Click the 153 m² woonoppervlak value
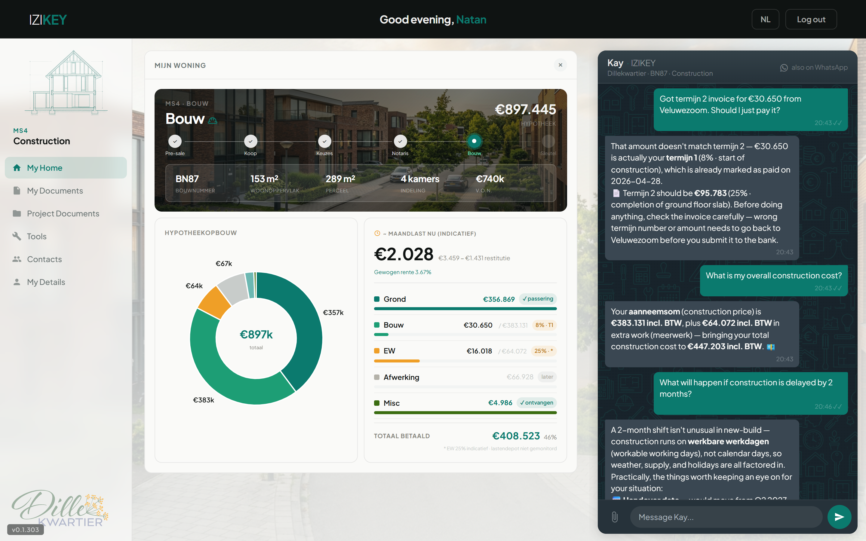This screenshot has height=541, width=866. pos(264,179)
